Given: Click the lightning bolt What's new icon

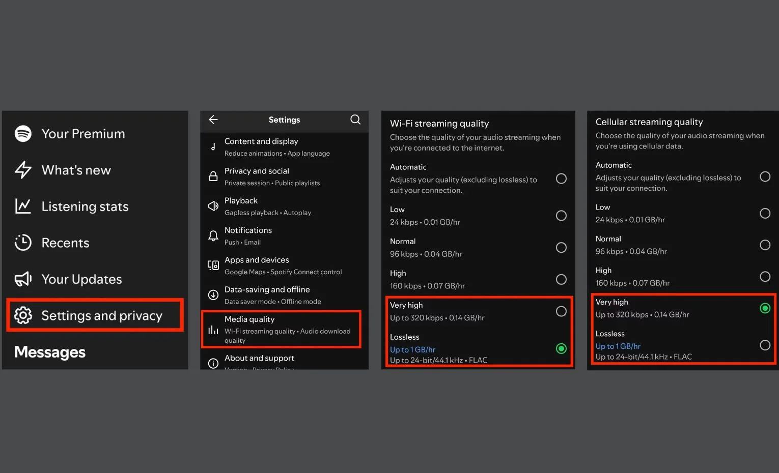Looking at the screenshot, I should coord(23,170).
